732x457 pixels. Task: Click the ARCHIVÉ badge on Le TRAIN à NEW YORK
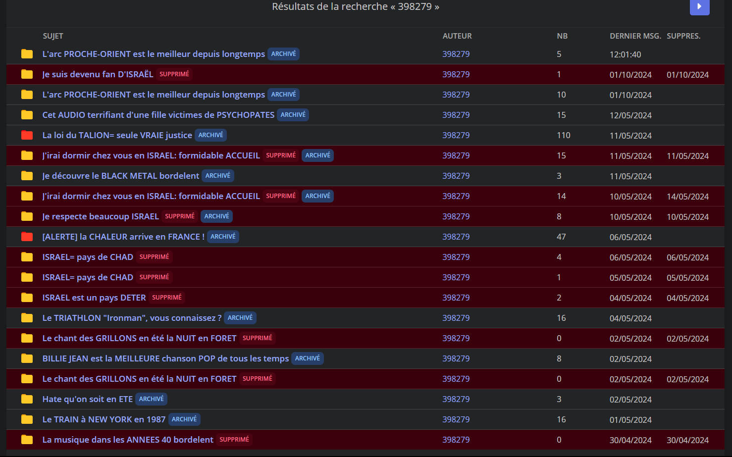[184, 419]
